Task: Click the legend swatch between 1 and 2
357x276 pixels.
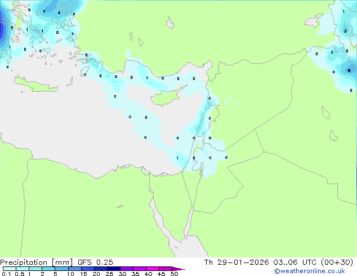Action: pos(35,269)
